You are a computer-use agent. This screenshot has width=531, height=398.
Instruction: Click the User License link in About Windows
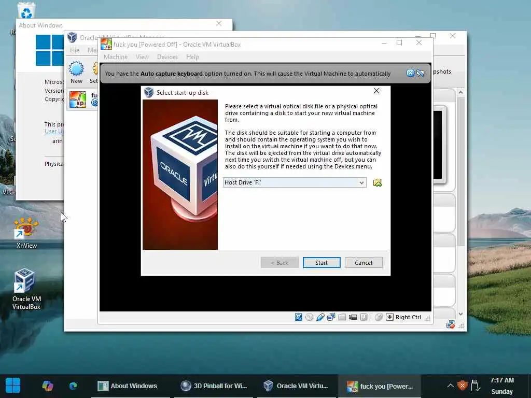(x=54, y=131)
